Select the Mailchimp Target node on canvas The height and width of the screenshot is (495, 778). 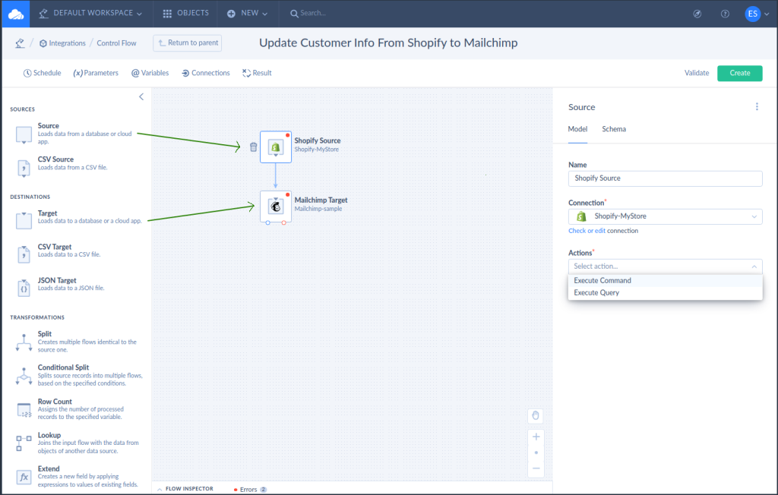click(x=276, y=207)
